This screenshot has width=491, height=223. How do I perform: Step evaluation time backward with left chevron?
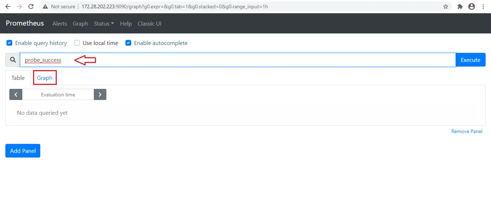pos(16,95)
